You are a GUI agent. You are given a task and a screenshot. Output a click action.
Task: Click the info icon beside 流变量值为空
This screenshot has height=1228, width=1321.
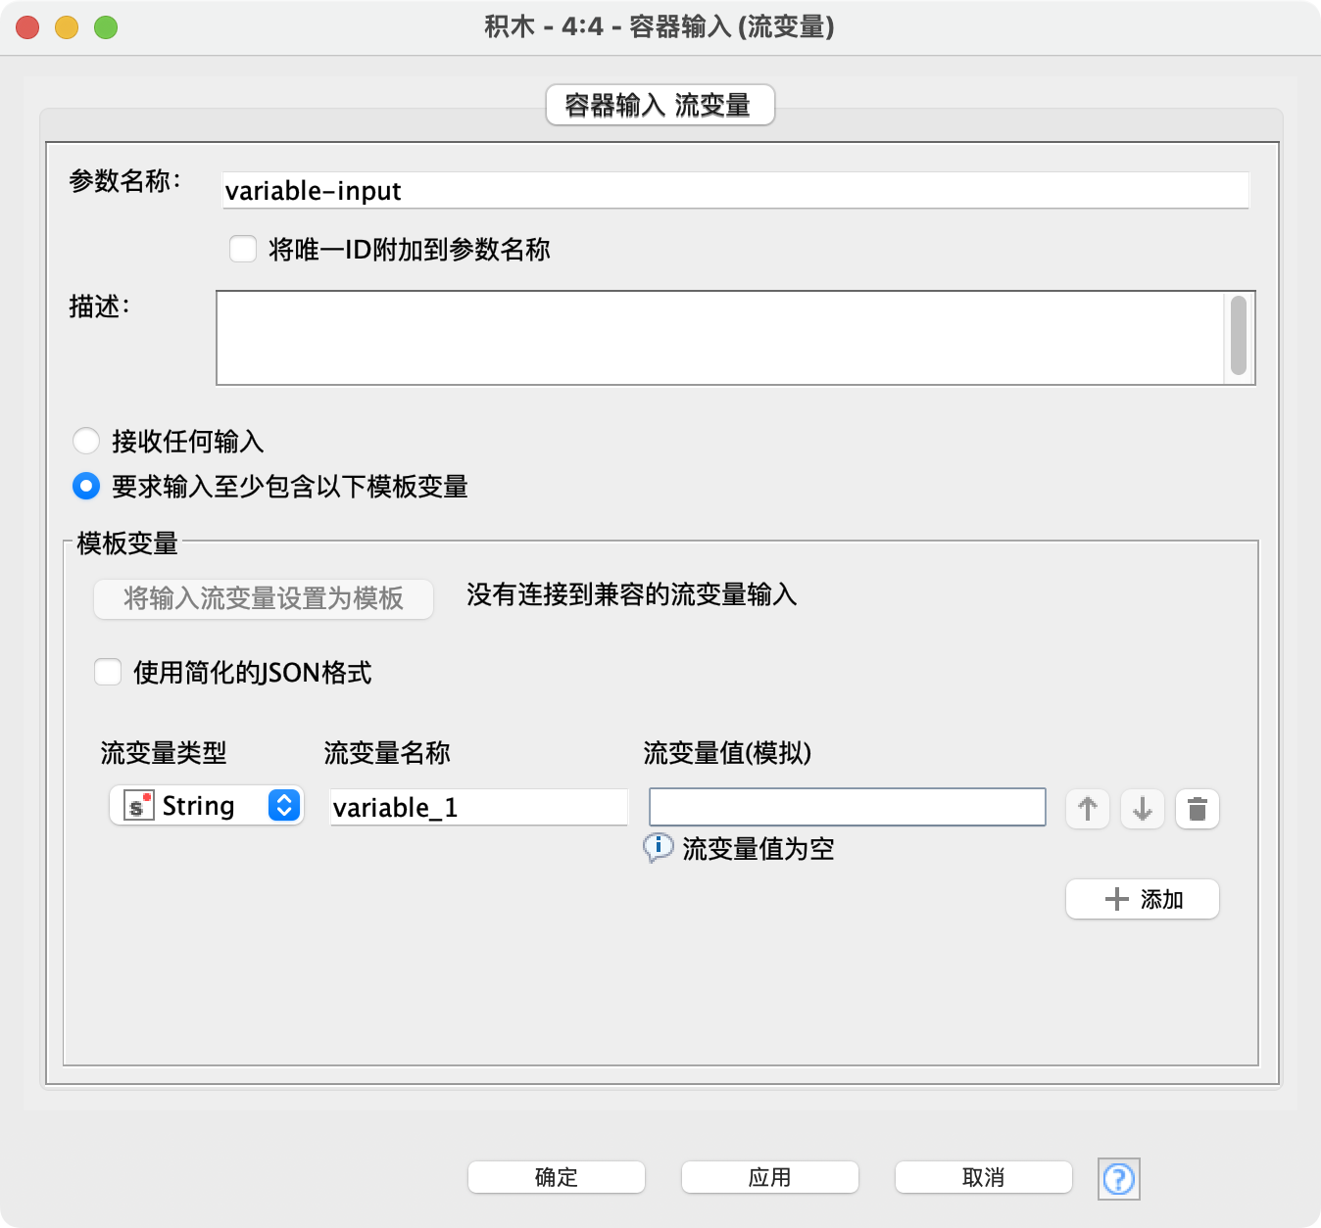[658, 847]
